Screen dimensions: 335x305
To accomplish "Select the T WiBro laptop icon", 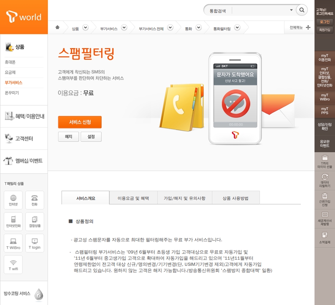I will click(x=13, y=243).
